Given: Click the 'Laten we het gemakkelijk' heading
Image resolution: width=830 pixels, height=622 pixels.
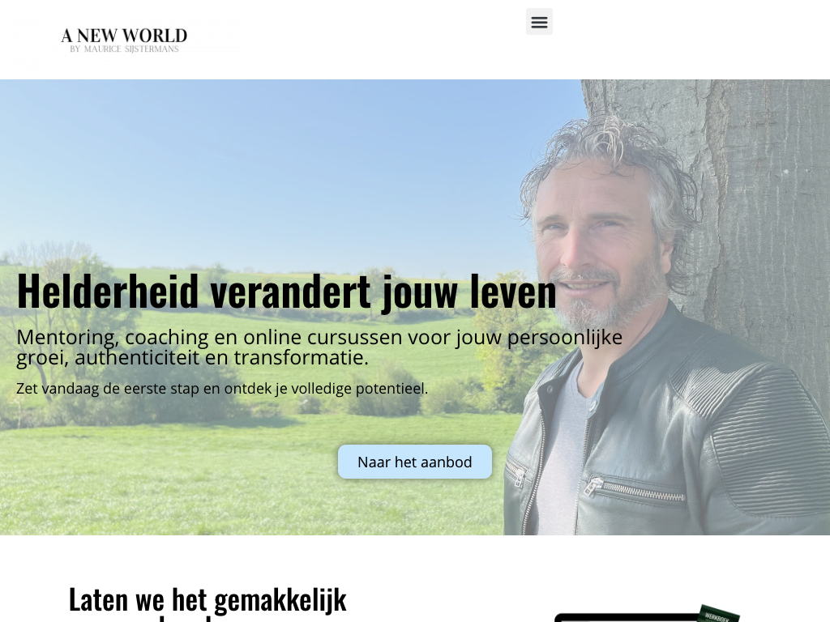Looking at the screenshot, I should pos(207,599).
